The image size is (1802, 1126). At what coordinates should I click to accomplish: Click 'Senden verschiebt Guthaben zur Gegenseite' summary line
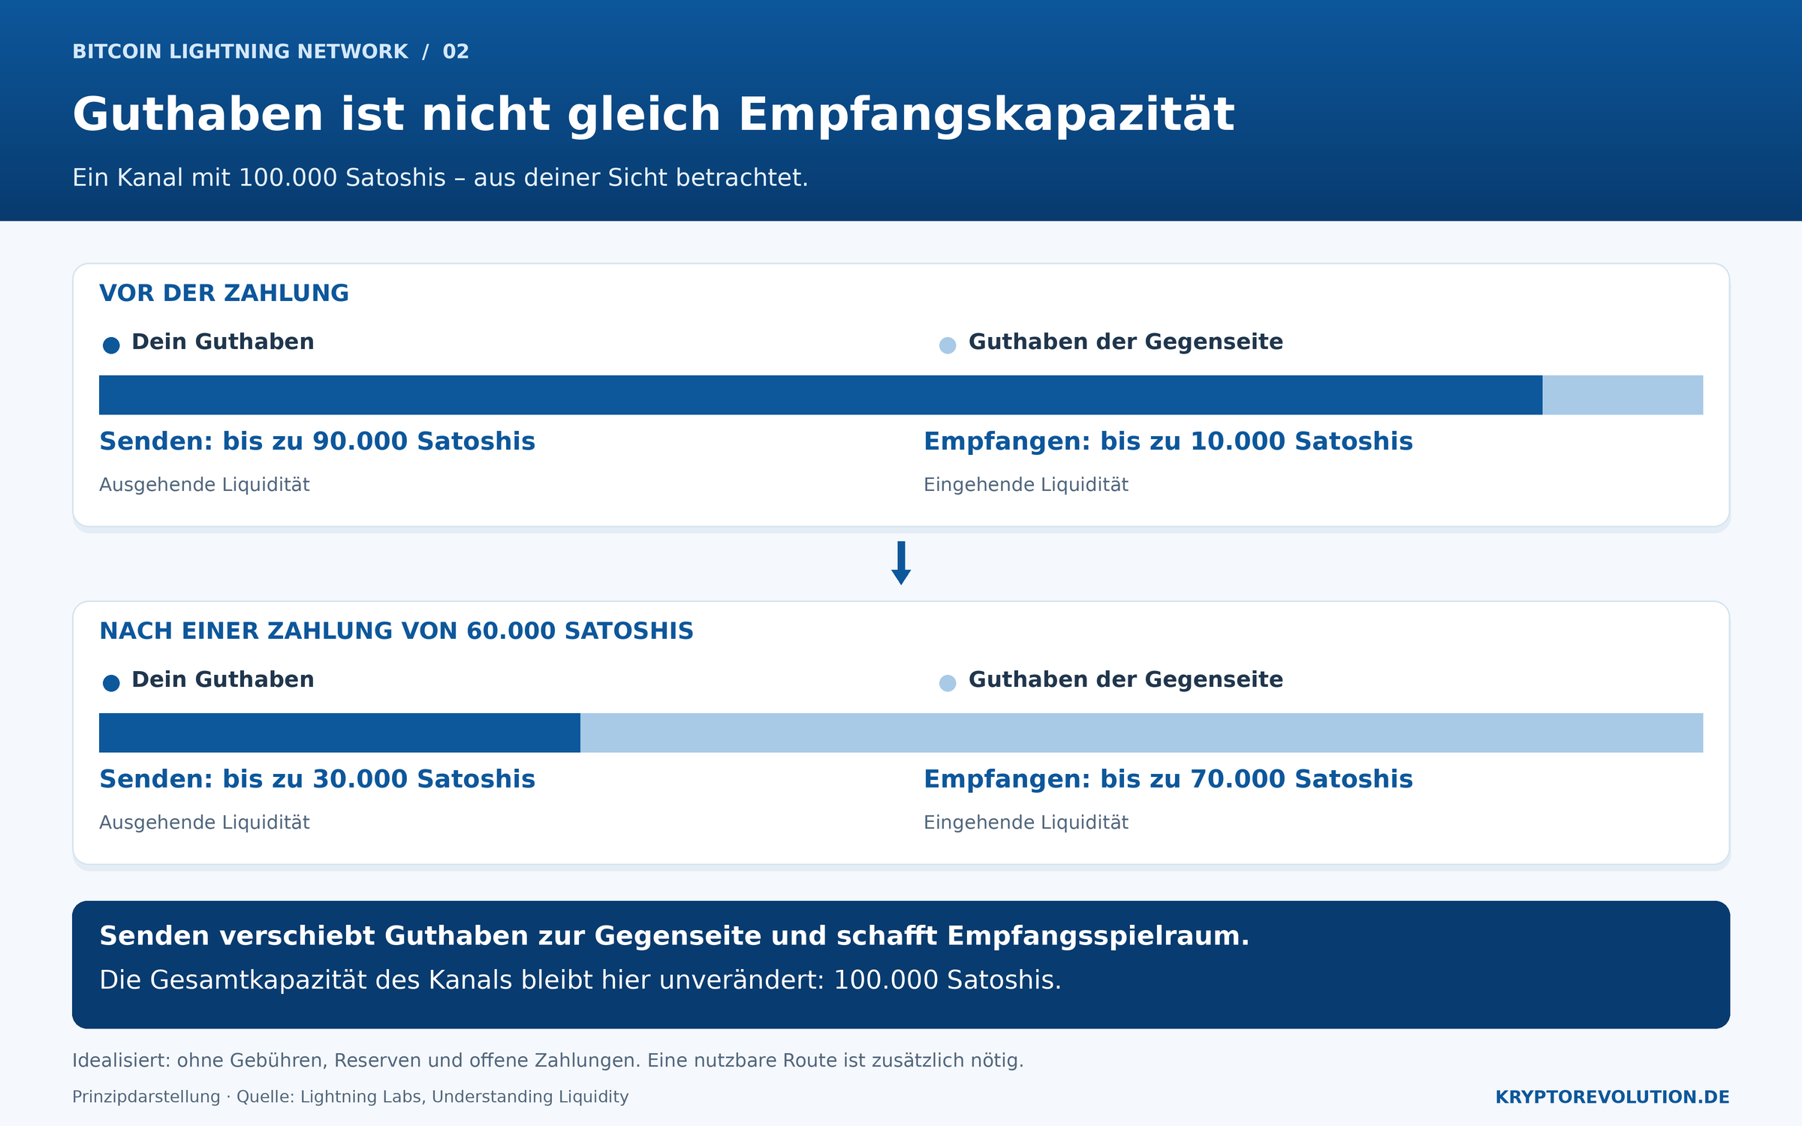tap(674, 936)
